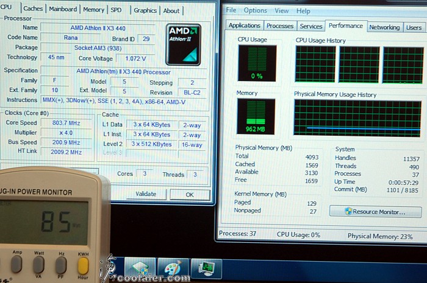Click the Technology value '45 nm'
Screen dimensions: 427x283
(56, 57)
